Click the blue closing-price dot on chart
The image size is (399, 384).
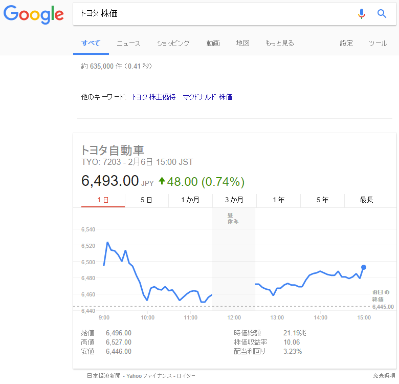364,267
